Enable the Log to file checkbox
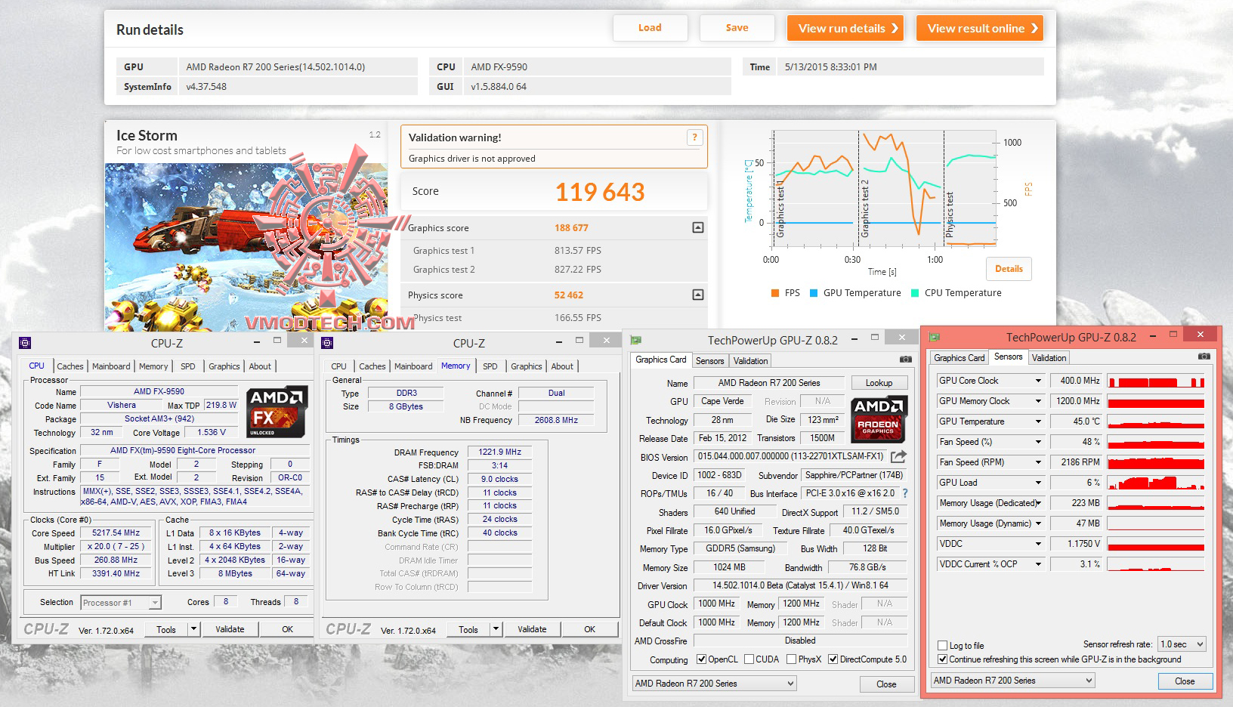The height and width of the screenshot is (707, 1233). tap(942, 646)
